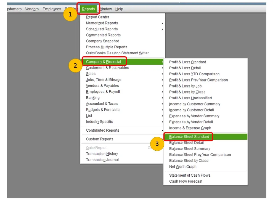Expand Customers & Receivables submenu

(122, 68)
